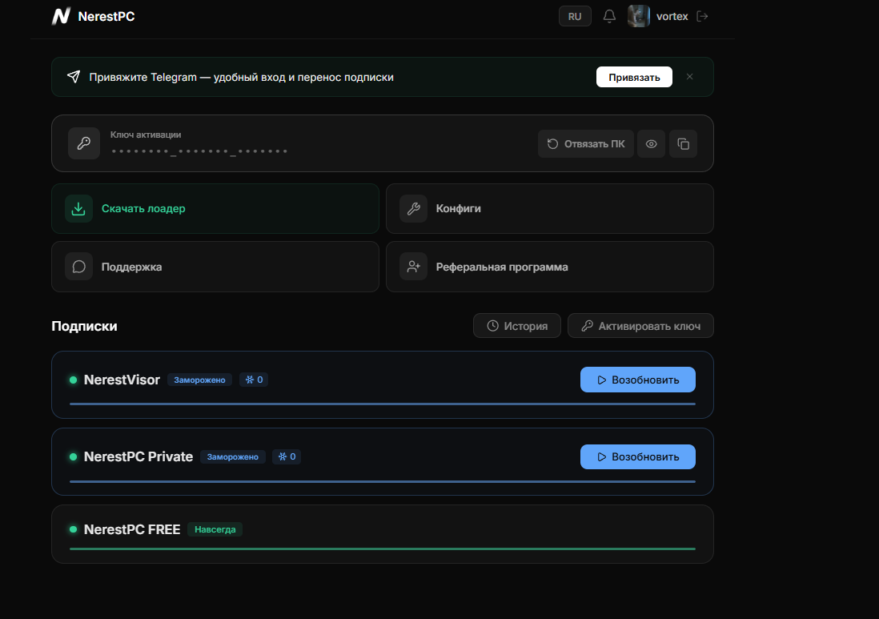Image resolution: width=879 pixels, height=619 pixels.
Task: Open the Конфиги section
Action: click(x=549, y=208)
